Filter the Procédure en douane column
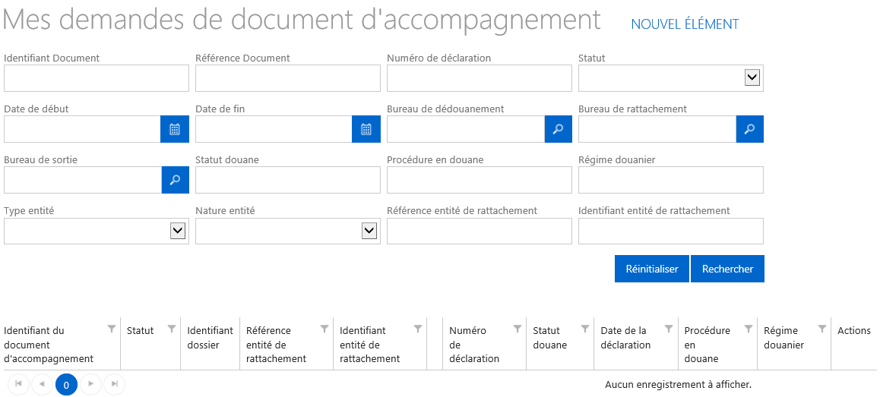880x397 pixels. (748, 329)
